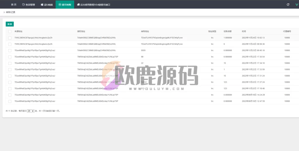Click the 来源地址 column header
The image size is (299, 151).
(x=18, y=31)
